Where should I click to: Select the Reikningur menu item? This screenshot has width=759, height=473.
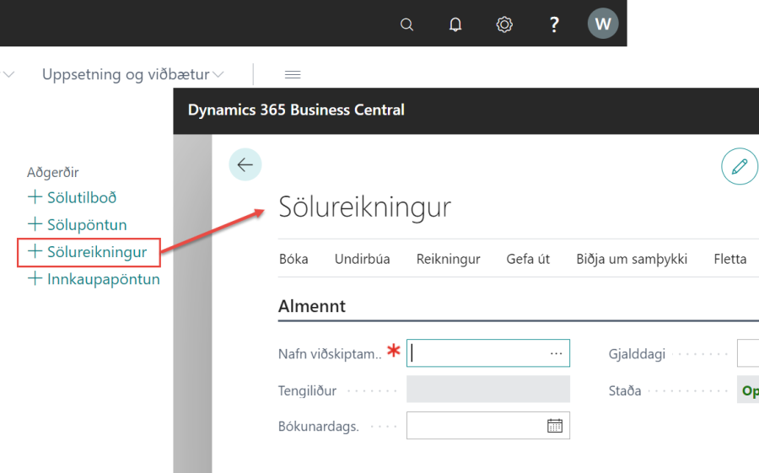coord(448,259)
